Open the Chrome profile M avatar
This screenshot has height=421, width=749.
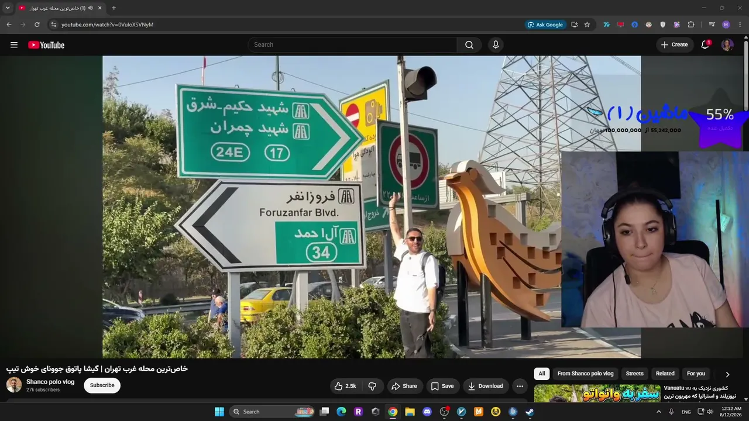(x=726, y=25)
